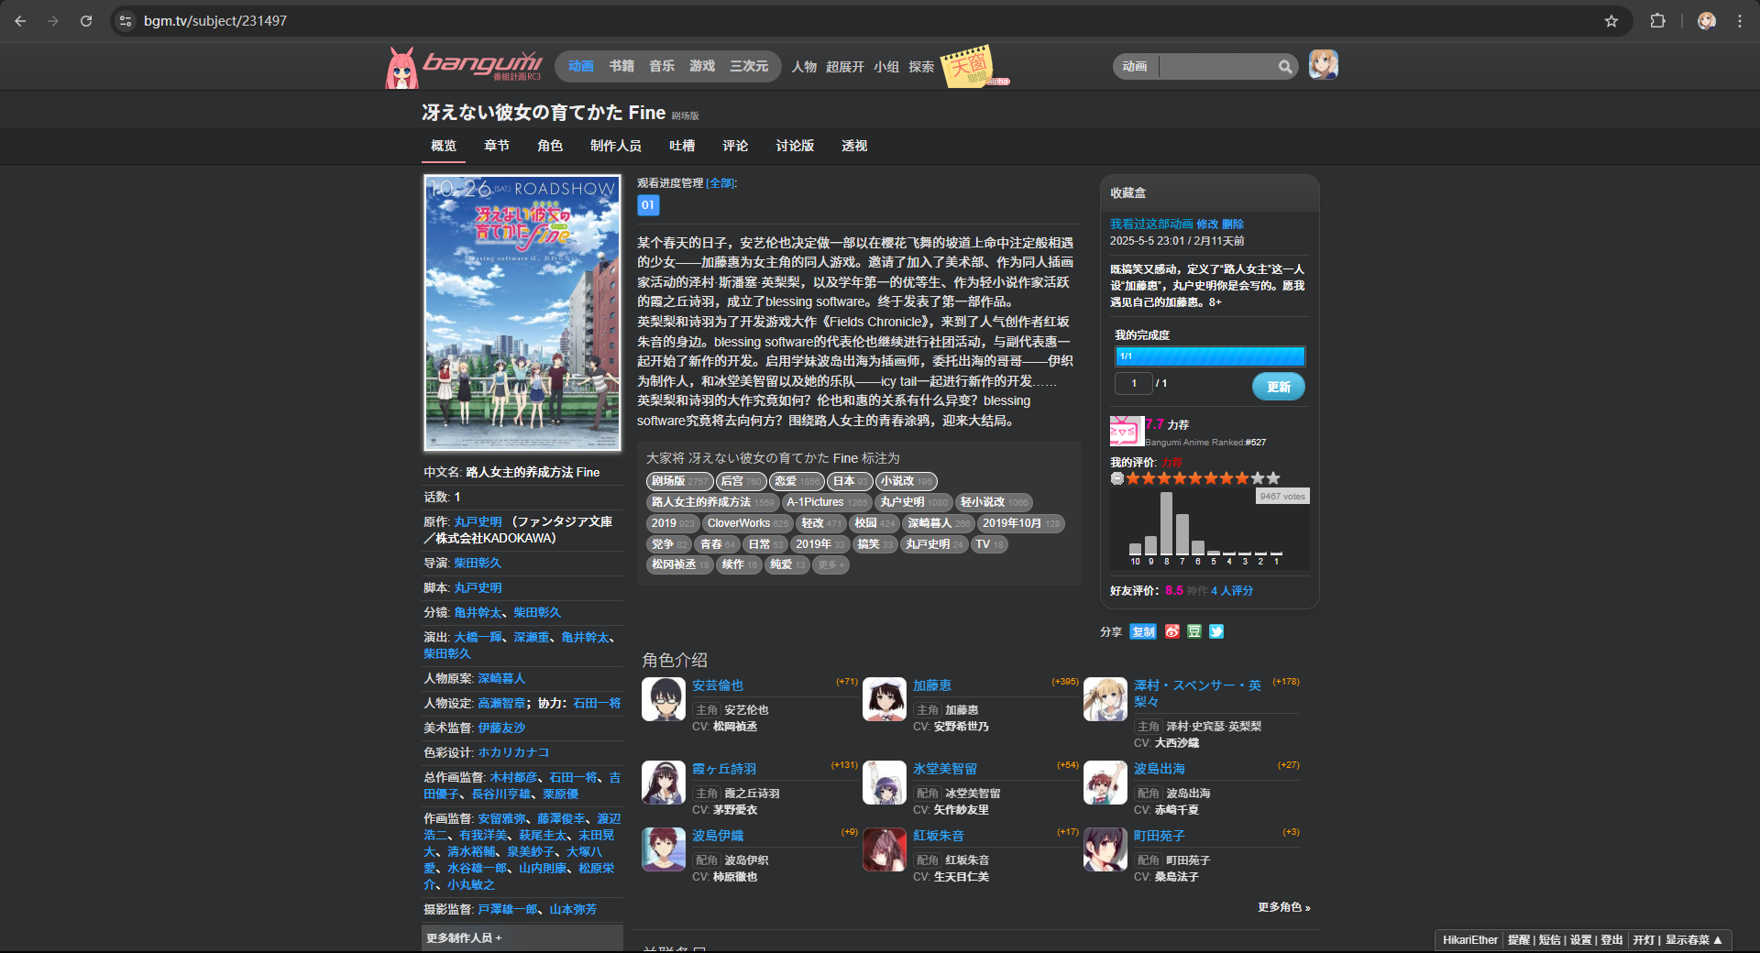1760x953 pixels.
Task: Open Chrome profile avatar
Action: tap(1706, 20)
